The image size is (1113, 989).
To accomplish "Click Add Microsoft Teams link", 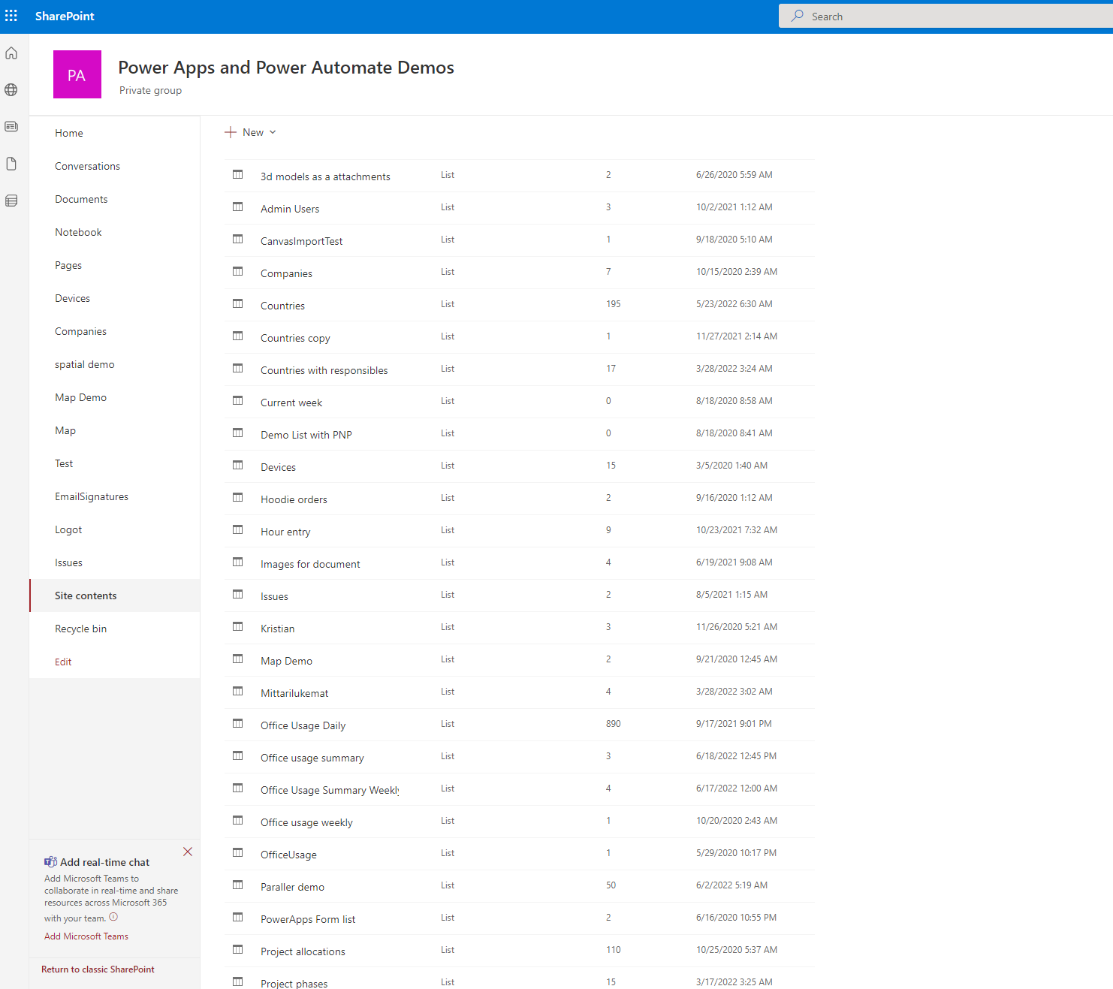I will (86, 936).
